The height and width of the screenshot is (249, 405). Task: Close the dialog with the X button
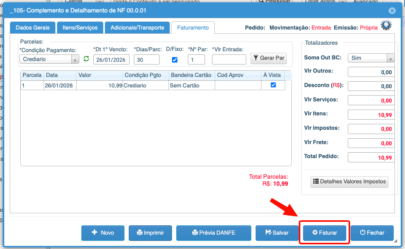coord(392,11)
